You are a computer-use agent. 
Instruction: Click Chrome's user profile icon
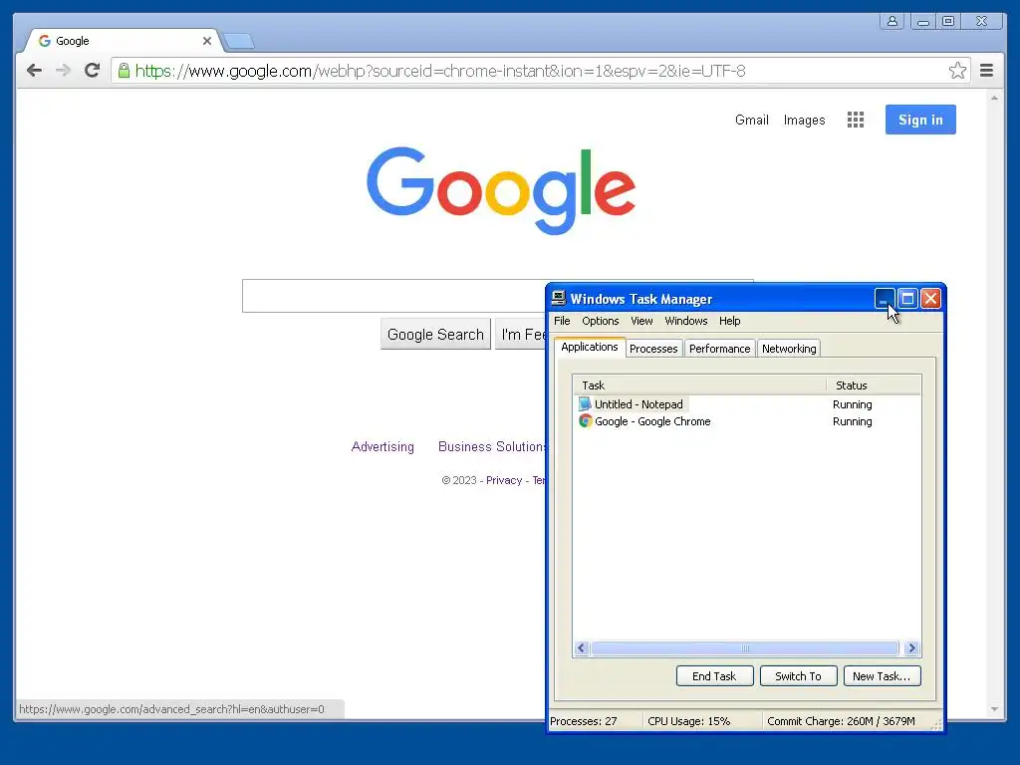pos(892,22)
